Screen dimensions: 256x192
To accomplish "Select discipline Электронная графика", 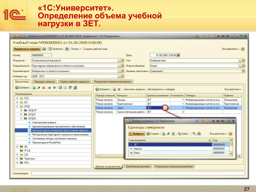I will click(x=44, y=122).
